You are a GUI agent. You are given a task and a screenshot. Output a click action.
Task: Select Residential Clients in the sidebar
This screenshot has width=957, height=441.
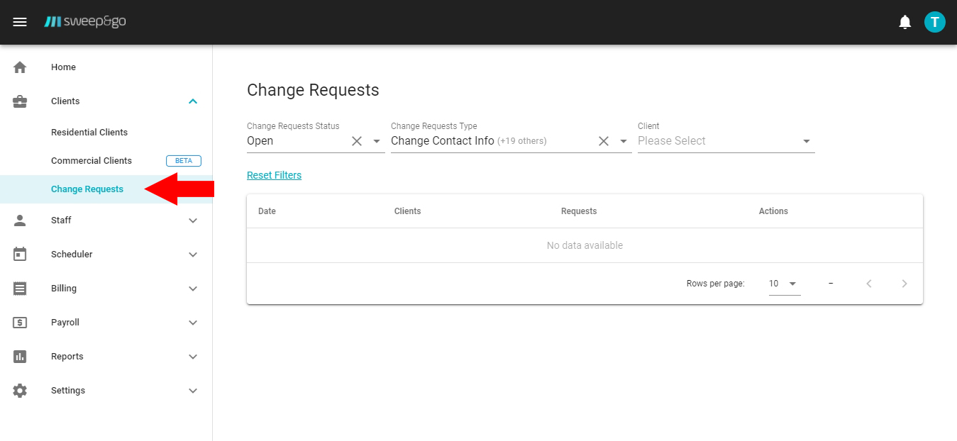pos(89,132)
